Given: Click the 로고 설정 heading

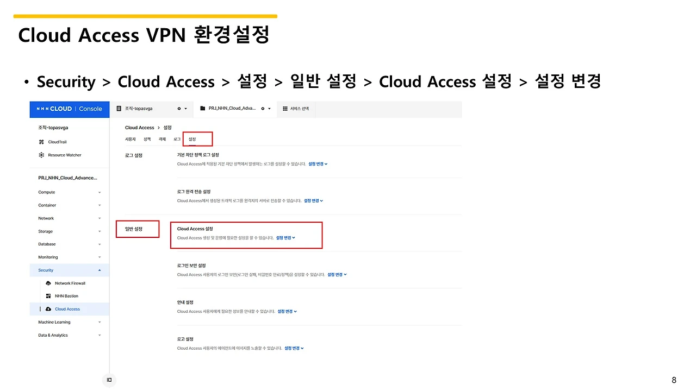Looking at the screenshot, I should pos(185,339).
